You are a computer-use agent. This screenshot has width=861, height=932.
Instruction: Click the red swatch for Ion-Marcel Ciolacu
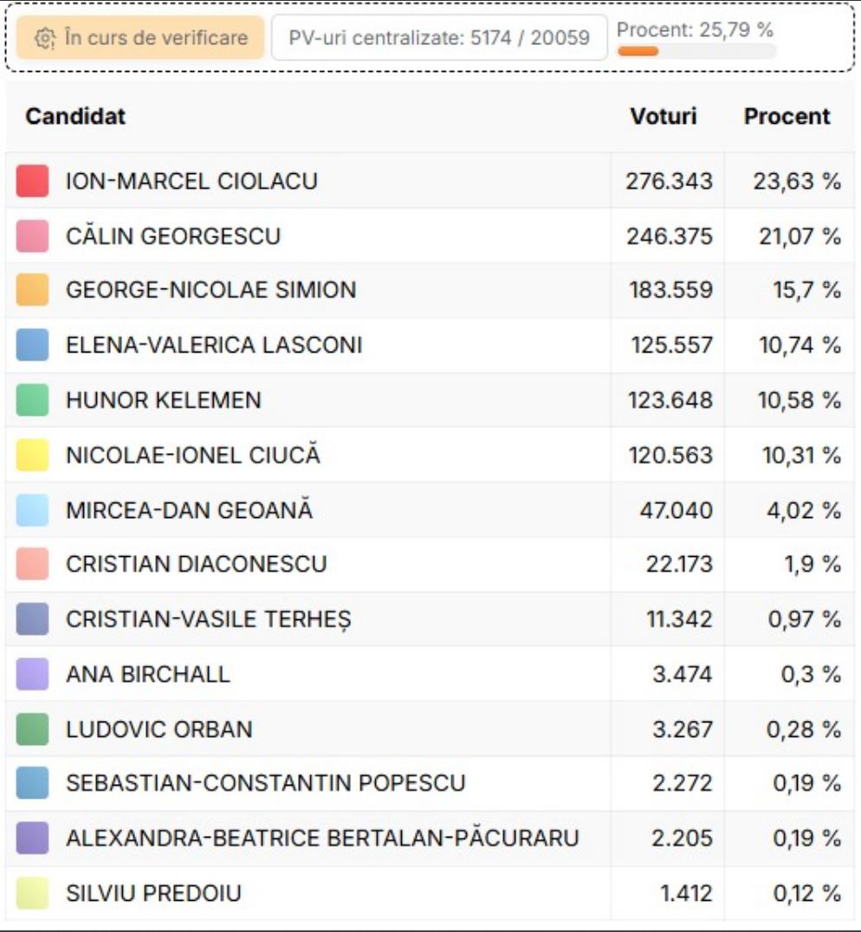point(32,181)
